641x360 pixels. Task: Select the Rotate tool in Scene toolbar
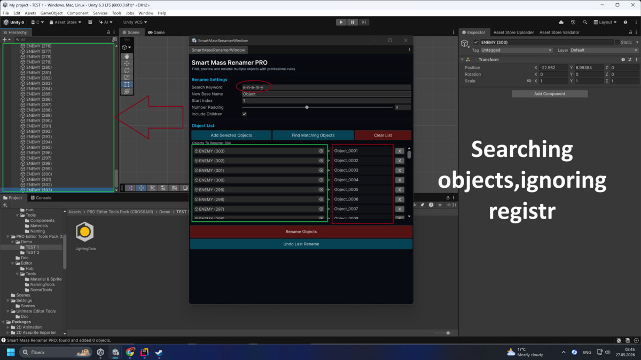127,70
